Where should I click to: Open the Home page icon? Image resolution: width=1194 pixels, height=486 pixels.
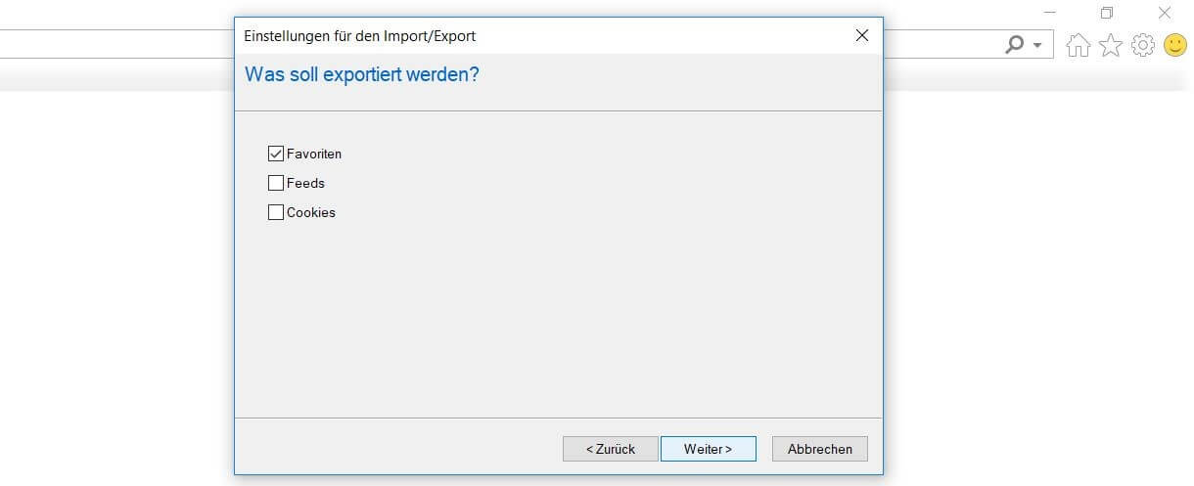click(x=1078, y=45)
